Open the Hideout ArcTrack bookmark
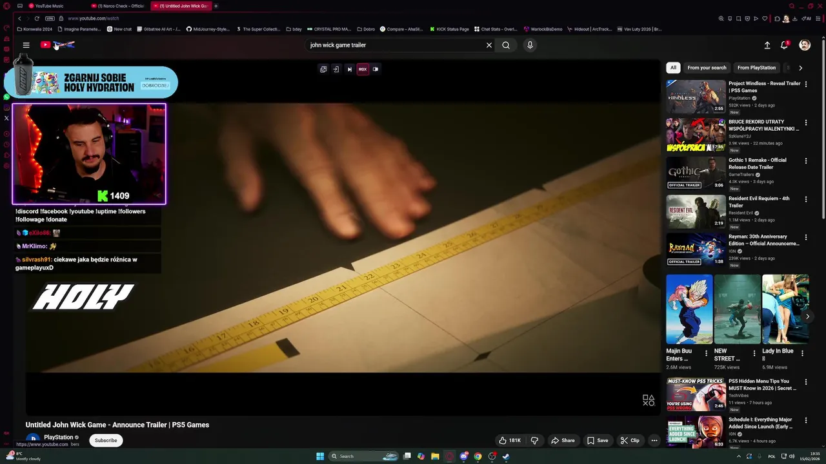 tap(589, 29)
